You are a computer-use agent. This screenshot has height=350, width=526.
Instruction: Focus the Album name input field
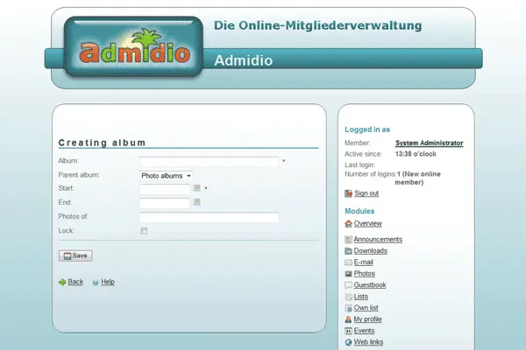tap(209, 161)
